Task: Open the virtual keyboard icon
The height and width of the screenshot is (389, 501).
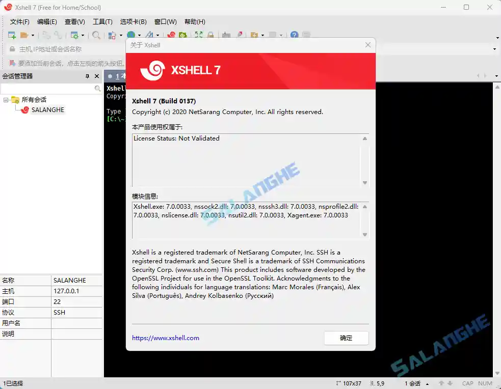Action: tap(226, 36)
